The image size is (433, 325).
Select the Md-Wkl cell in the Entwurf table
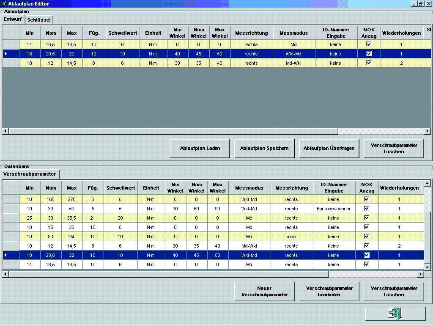click(x=293, y=63)
